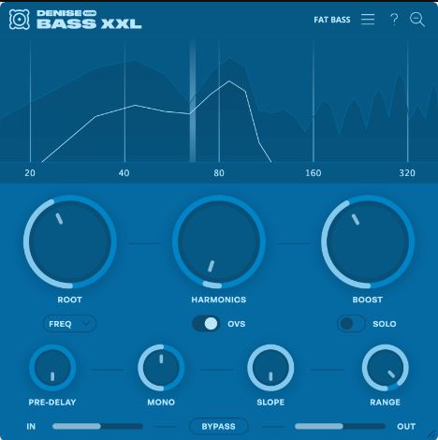438x440 pixels.
Task: Open help via question mark icon
Action: coord(394,20)
